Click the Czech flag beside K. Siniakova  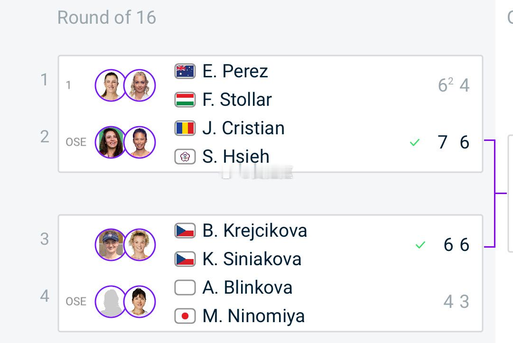(x=185, y=259)
